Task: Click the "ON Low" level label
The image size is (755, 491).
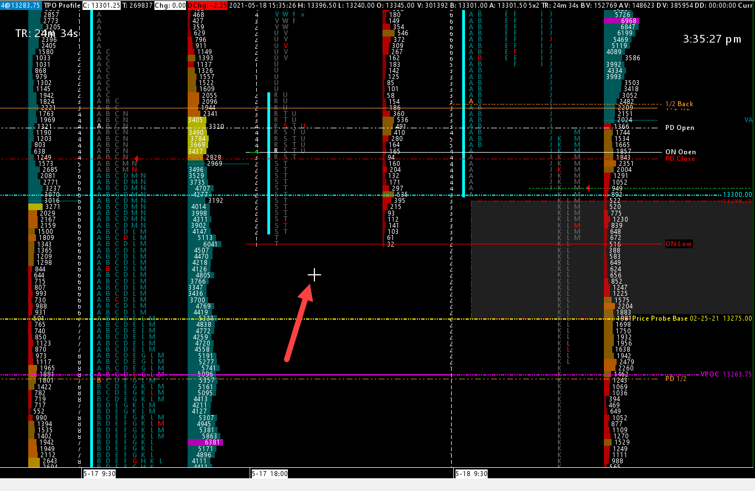Action: coord(679,244)
